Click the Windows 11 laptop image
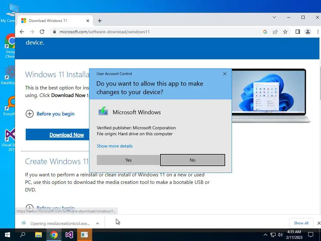321x241 pixels. (x=271, y=95)
